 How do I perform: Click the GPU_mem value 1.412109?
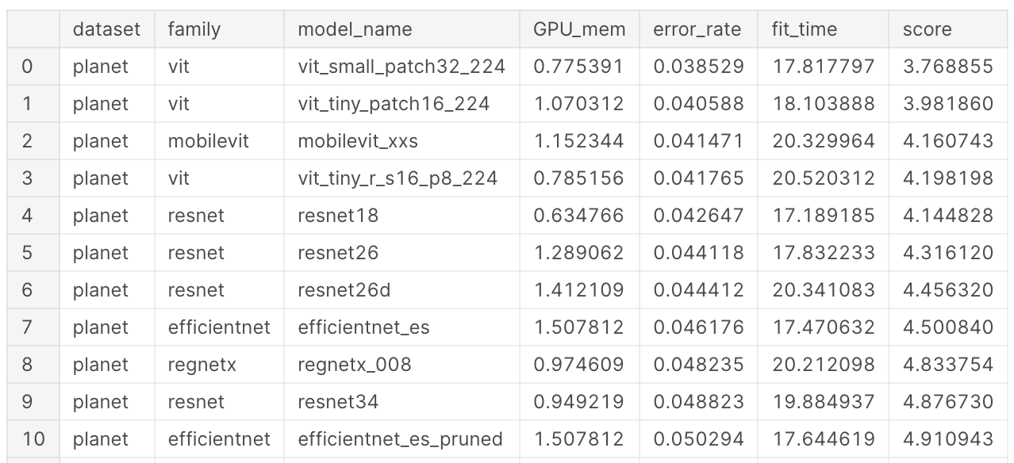click(x=578, y=290)
